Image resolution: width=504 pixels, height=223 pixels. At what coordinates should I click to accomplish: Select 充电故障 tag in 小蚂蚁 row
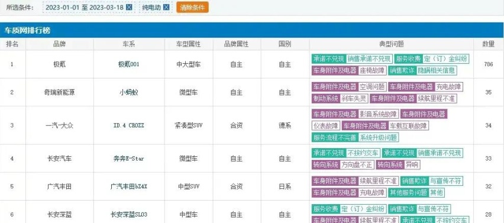coord(449,87)
